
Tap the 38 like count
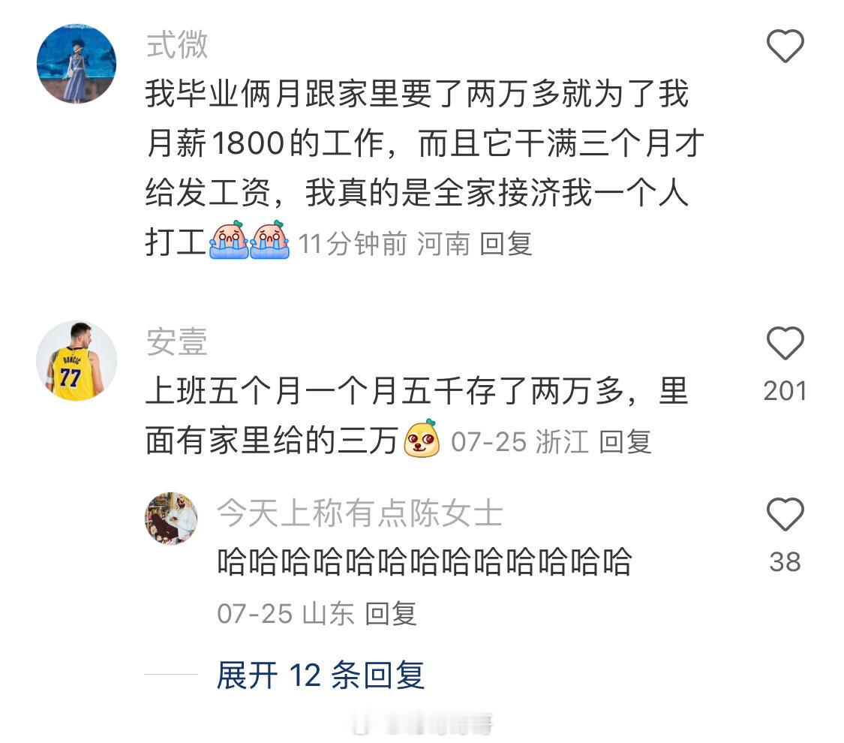pyautogui.click(x=785, y=562)
